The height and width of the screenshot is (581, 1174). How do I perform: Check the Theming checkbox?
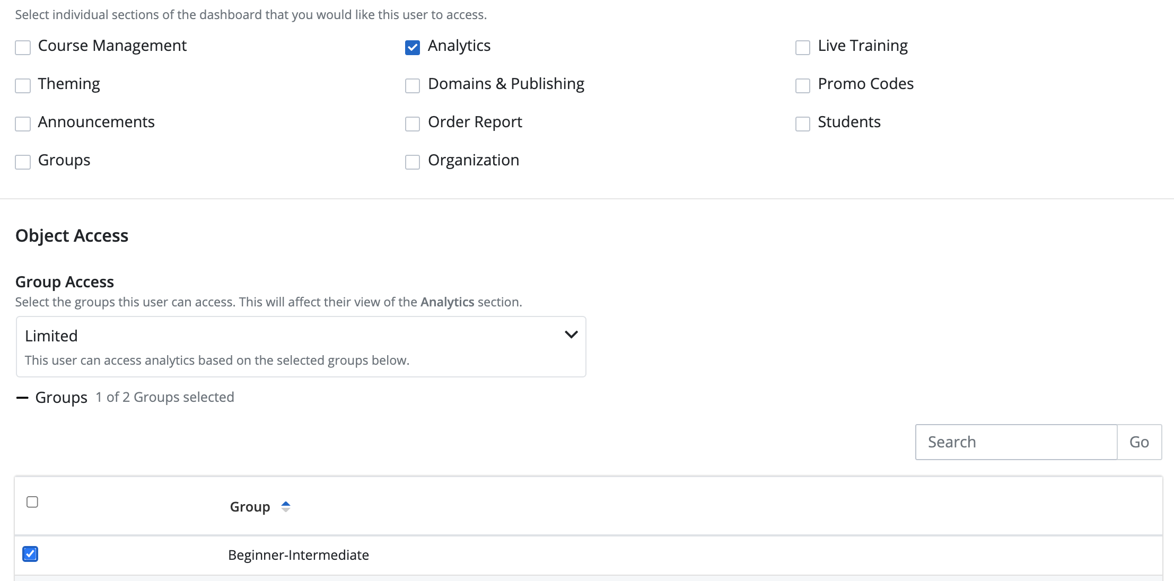23,86
